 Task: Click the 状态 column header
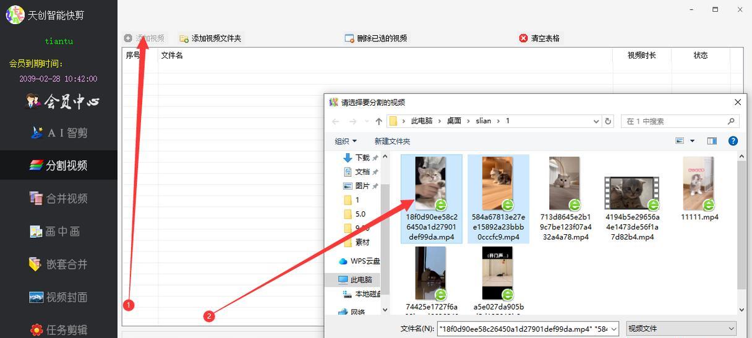coord(701,56)
